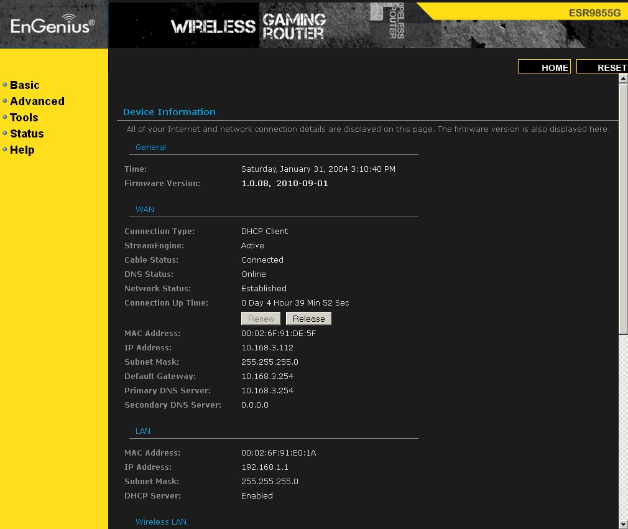Click the Primary DNS Server value

(267, 390)
